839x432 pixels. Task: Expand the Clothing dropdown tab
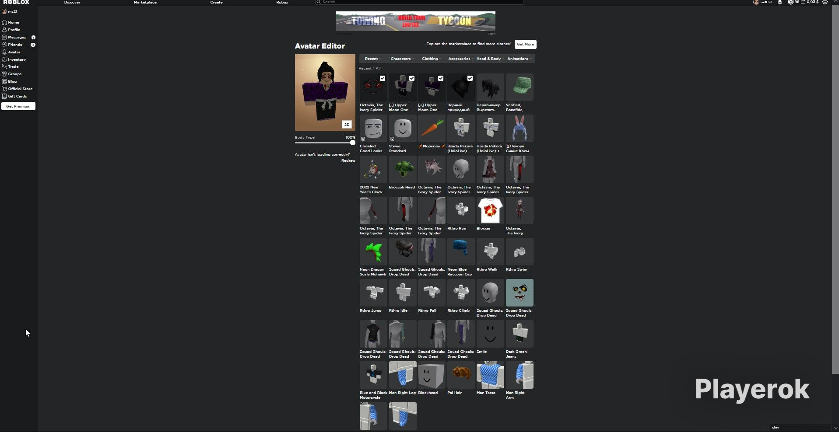tap(431, 59)
